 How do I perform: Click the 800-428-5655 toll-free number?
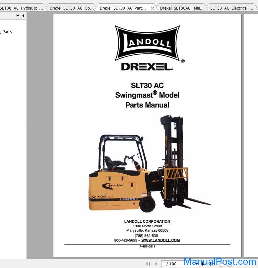pos(126,240)
